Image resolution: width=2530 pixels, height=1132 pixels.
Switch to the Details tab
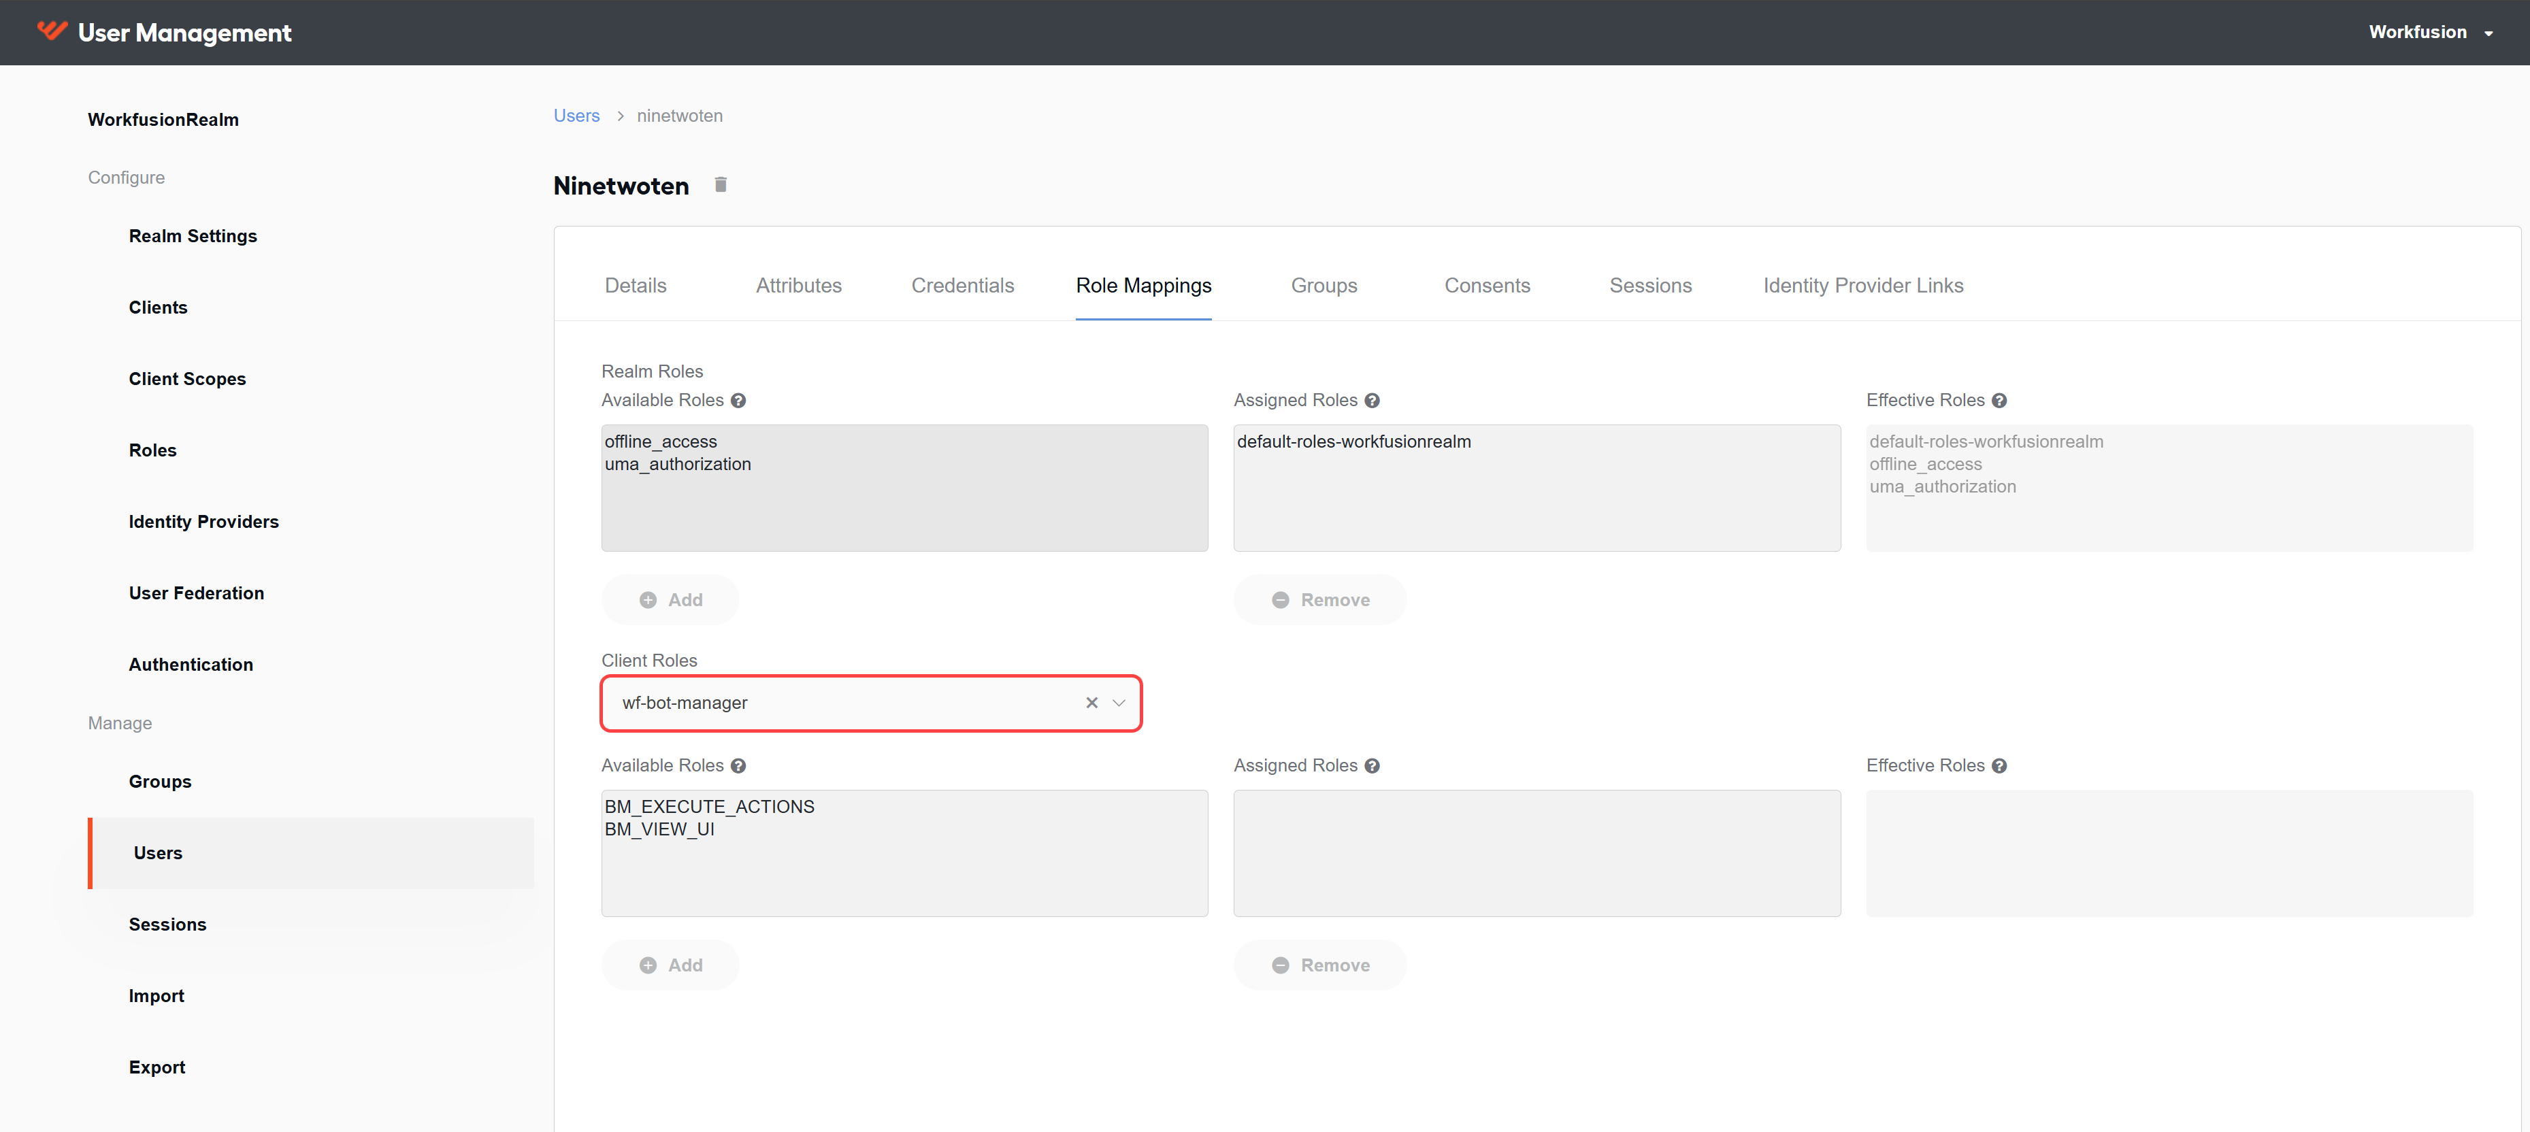click(636, 286)
